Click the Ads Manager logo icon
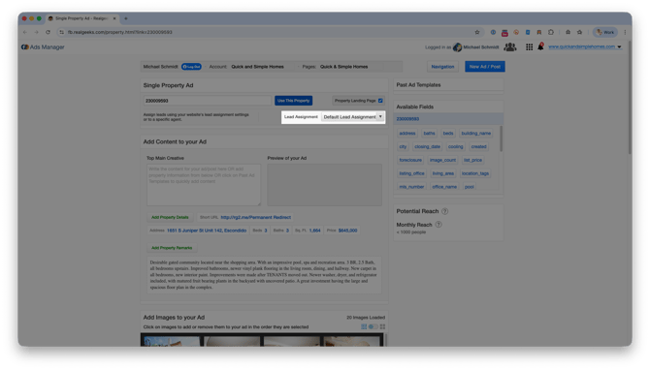This screenshot has height=370, width=650. click(25, 47)
